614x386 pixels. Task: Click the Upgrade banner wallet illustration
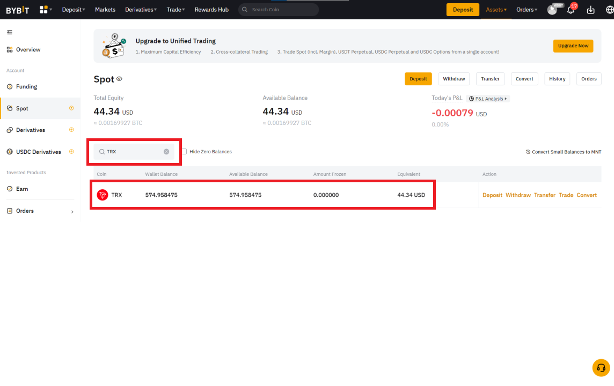click(114, 46)
